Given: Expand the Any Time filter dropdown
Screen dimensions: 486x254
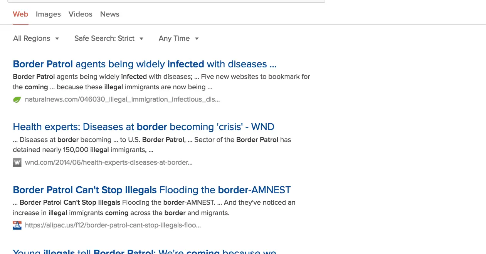Looking at the screenshot, I should (178, 38).
